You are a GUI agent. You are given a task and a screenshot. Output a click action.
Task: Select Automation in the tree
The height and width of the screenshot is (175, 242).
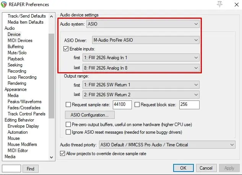18,132
